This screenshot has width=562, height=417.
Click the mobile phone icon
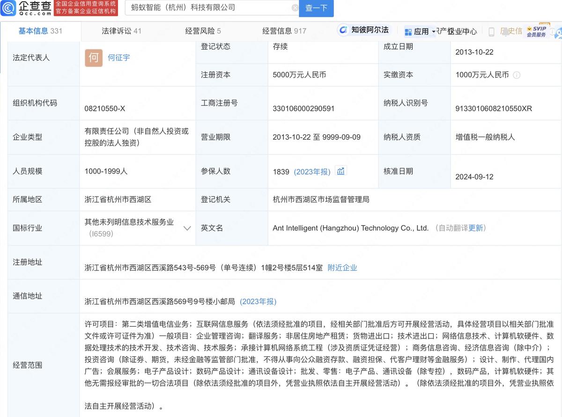[491, 32]
